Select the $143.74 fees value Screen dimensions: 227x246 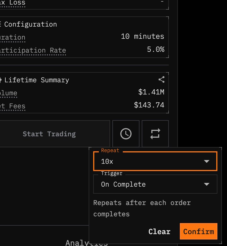click(x=149, y=105)
